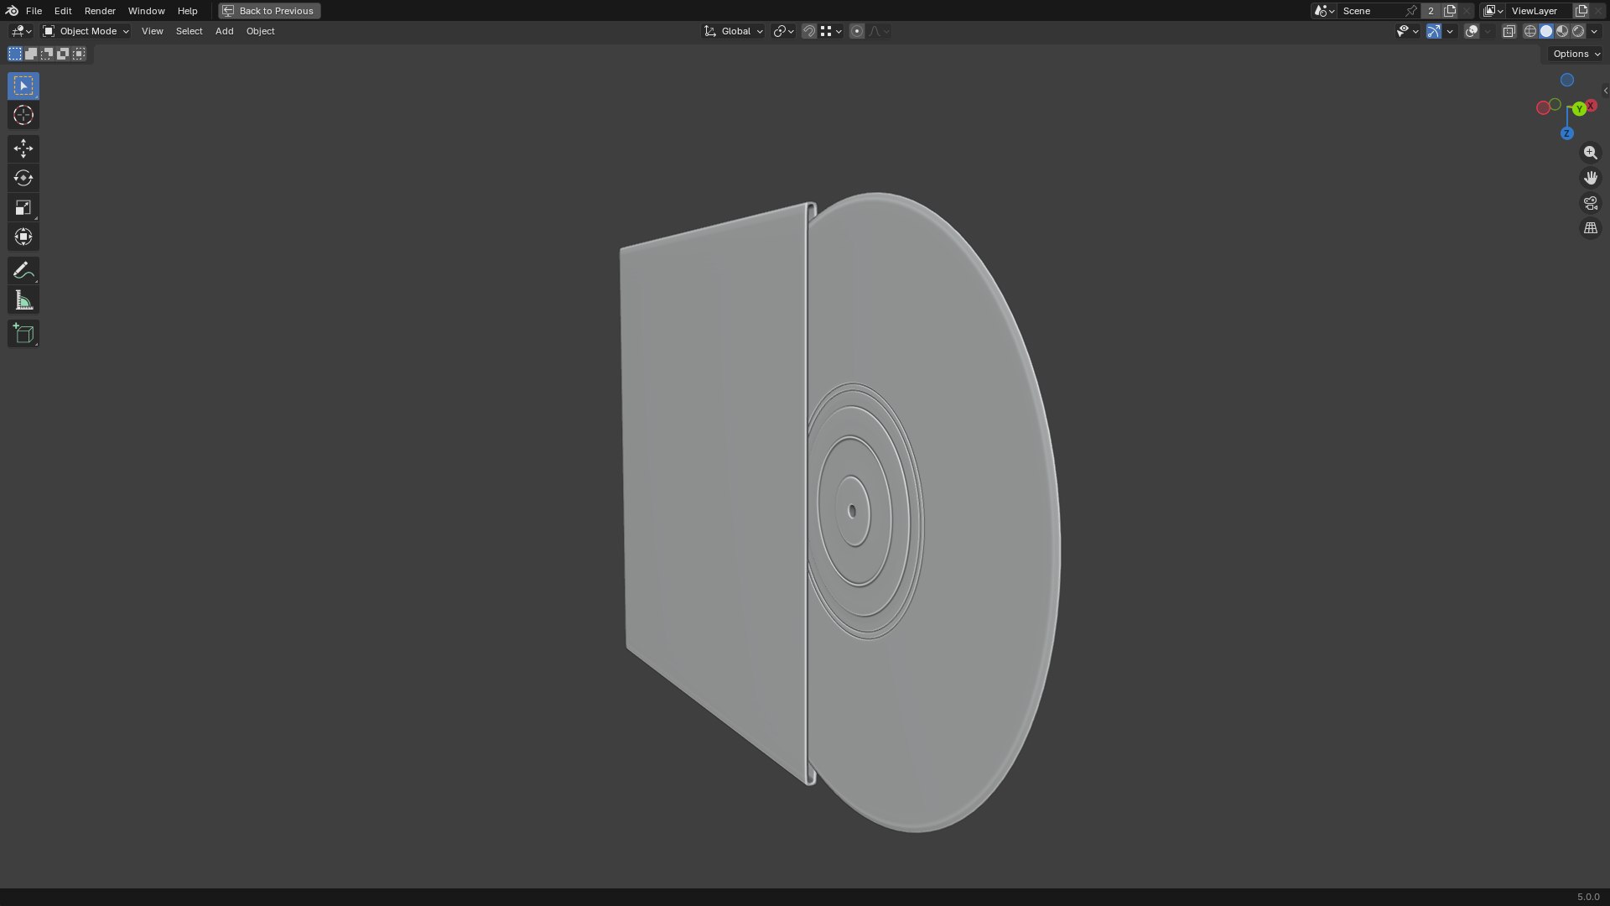Image resolution: width=1610 pixels, height=906 pixels.
Task: Pin the scene with pin icon
Action: 1411,11
